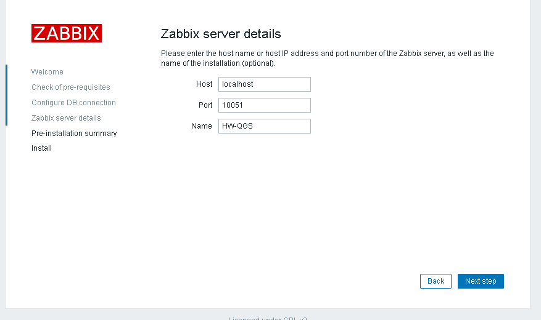Select the Install step in the sidebar
Image resolution: width=541 pixels, height=320 pixels.
click(x=41, y=148)
